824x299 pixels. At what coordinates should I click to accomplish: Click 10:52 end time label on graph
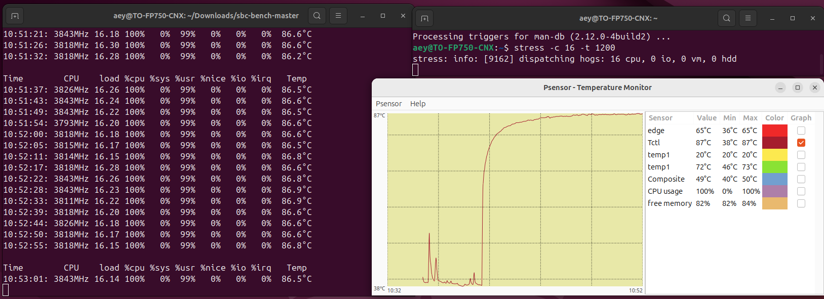[x=636, y=290]
